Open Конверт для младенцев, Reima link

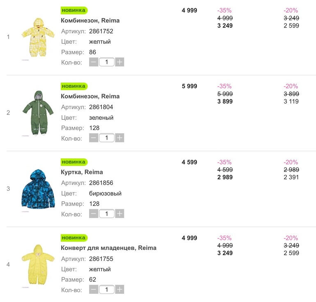pyautogui.click(x=108, y=248)
